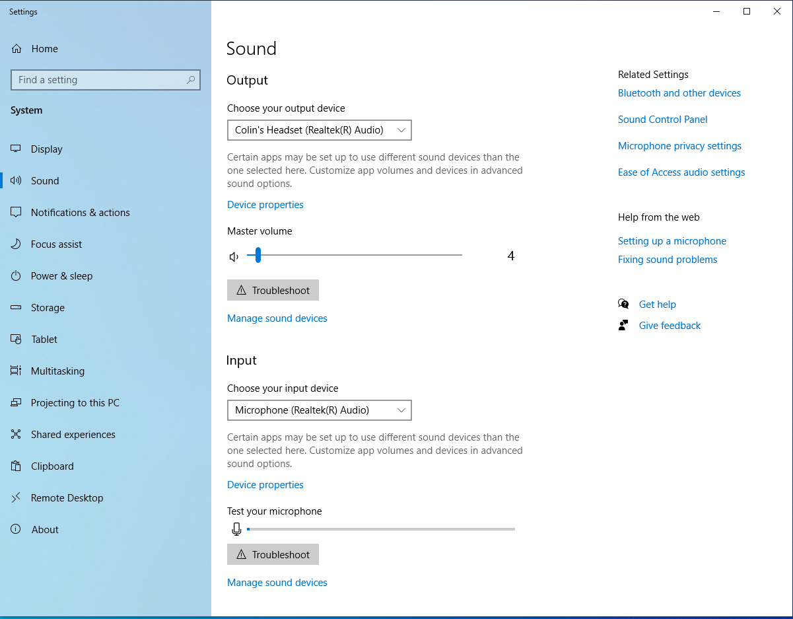
Task: Navigate to Power & sleep
Action: [106, 276]
